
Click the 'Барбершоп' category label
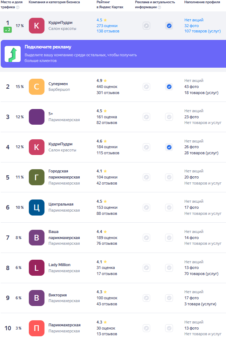coord(59,90)
